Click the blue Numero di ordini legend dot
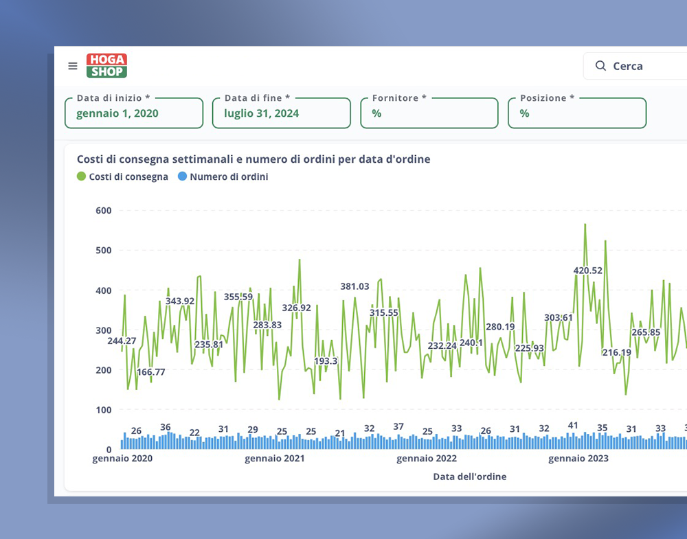The height and width of the screenshot is (539, 687). (x=182, y=176)
